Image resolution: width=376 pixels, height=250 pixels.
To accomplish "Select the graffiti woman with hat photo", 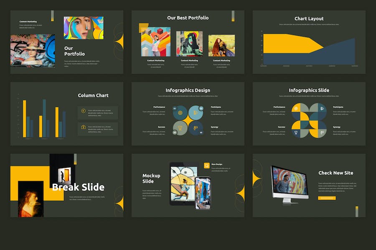I will (33, 51).
